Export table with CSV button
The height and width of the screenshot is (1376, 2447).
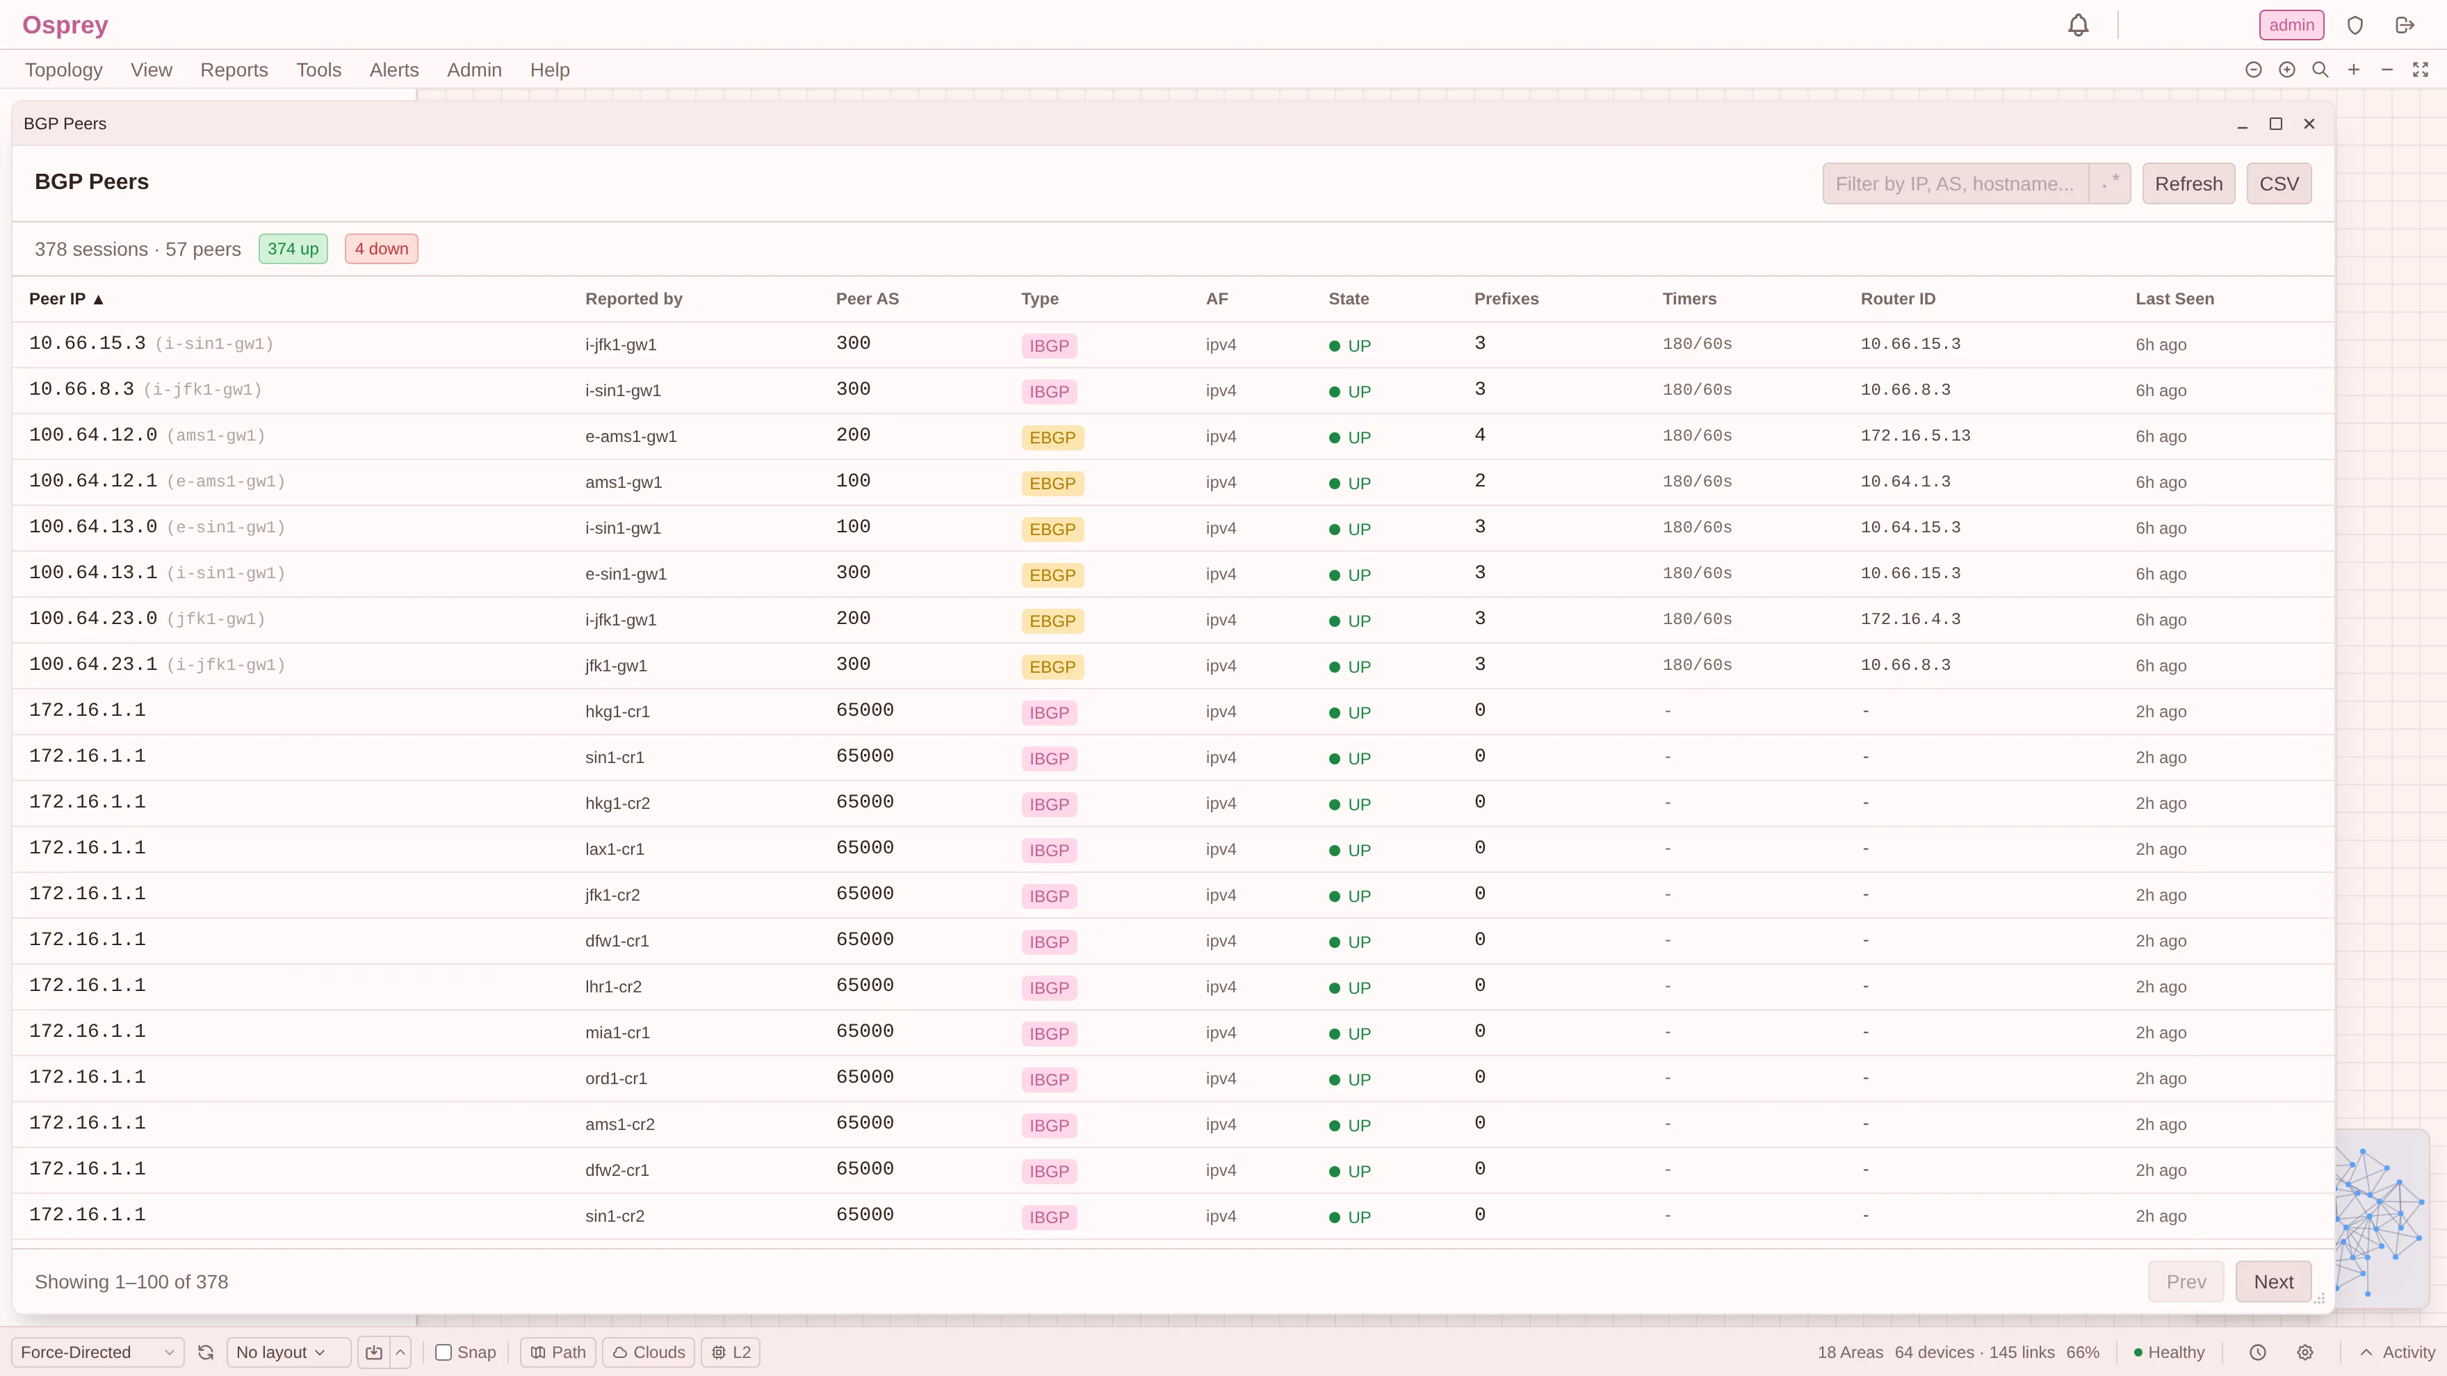pos(2279,183)
